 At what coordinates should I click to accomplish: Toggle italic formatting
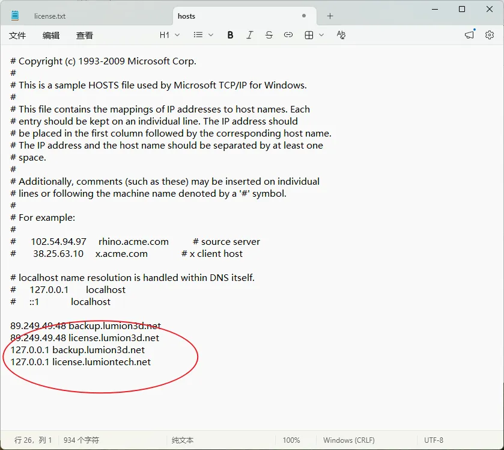pos(249,35)
